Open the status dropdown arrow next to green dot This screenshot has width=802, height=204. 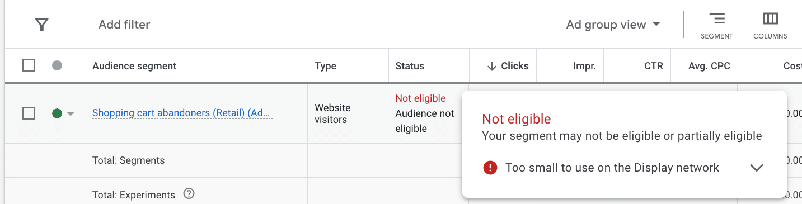[x=71, y=114]
